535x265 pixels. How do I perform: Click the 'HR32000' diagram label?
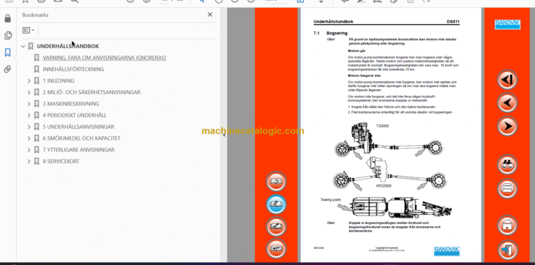(384, 186)
